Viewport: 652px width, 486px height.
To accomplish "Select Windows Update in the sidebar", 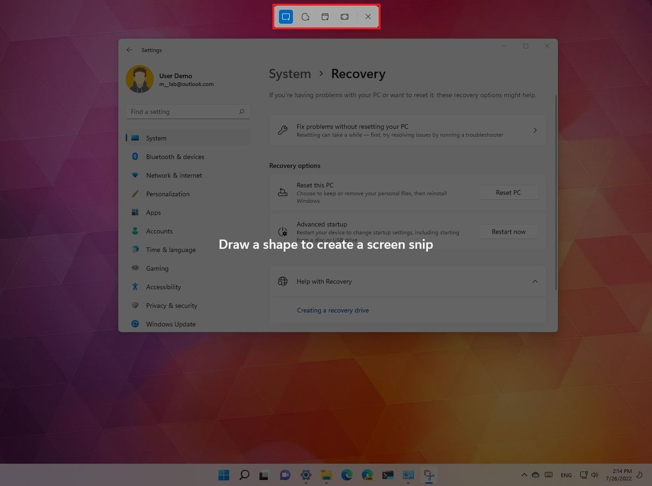I will coord(171,324).
